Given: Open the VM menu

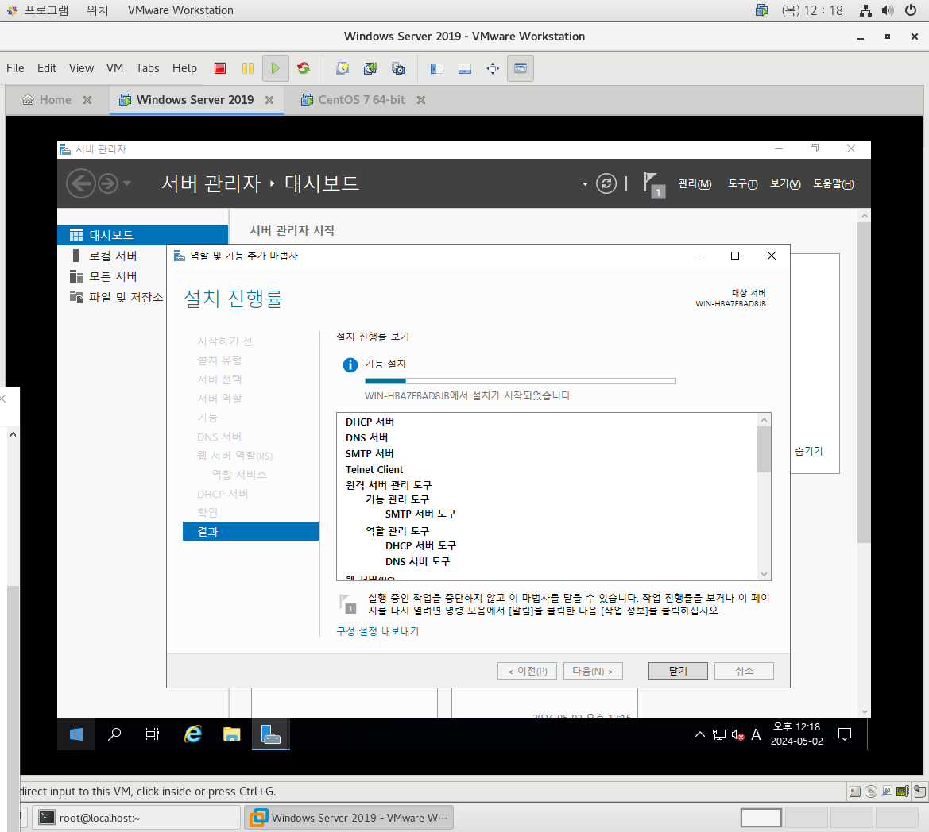Looking at the screenshot, I should click(x=115, y=68).
